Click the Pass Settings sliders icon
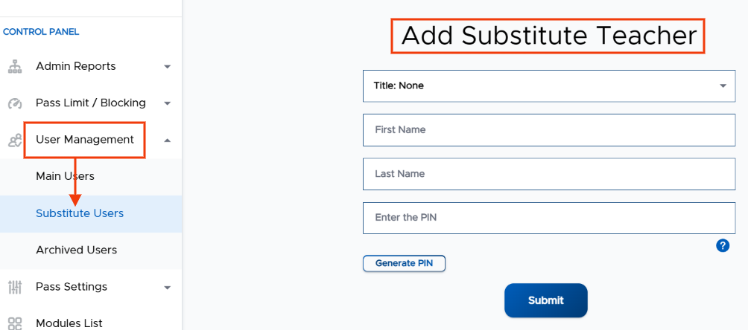 coord(15,287)
